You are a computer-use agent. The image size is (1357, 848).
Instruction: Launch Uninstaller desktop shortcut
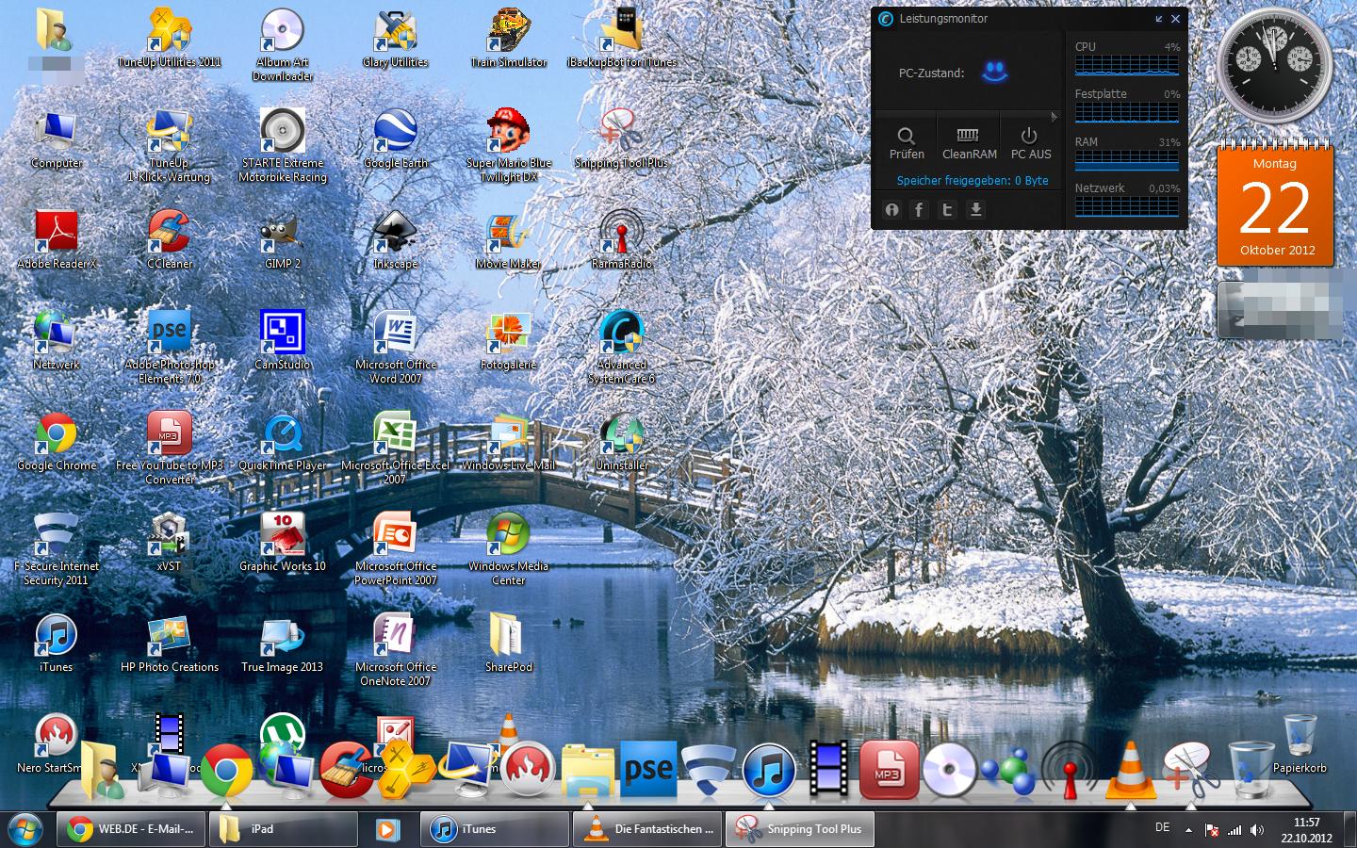(x=622, y=442)
